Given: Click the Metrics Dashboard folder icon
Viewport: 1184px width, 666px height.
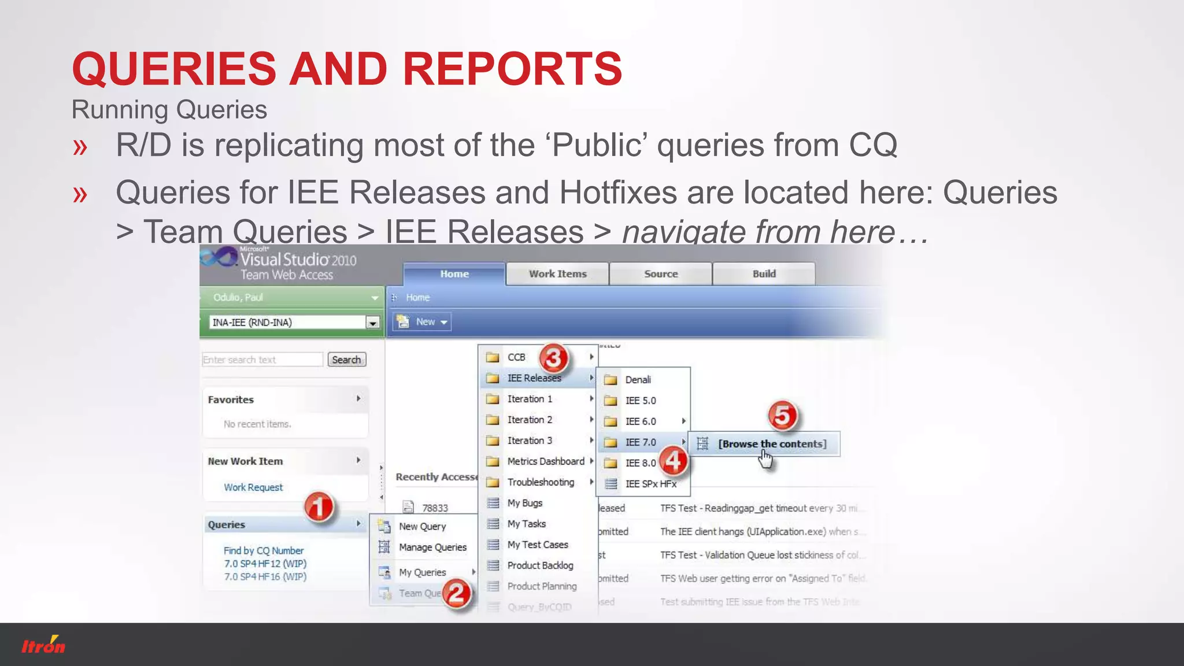Looking at the screenshot, I should [x=493, y=461].
